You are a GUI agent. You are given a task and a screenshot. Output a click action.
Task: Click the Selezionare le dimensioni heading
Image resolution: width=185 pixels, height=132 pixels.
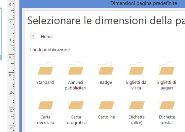(x=106, y=20)
